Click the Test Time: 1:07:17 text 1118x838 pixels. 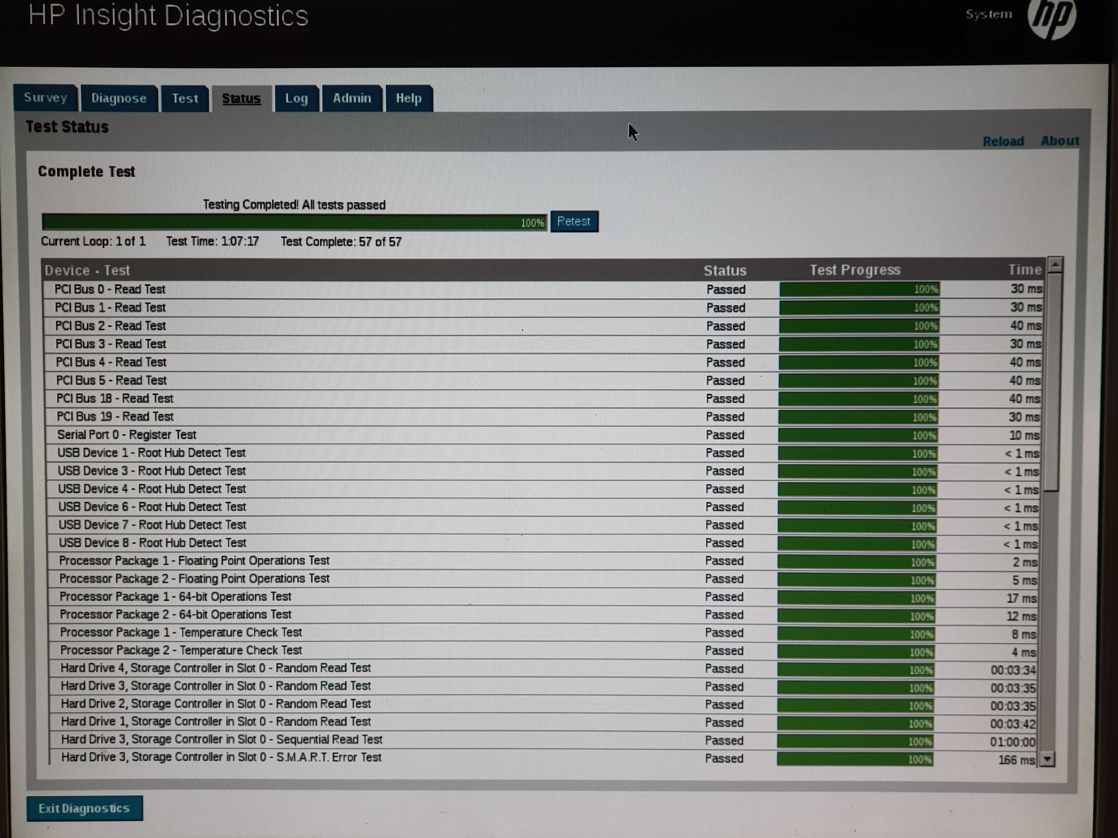(212, 241)
